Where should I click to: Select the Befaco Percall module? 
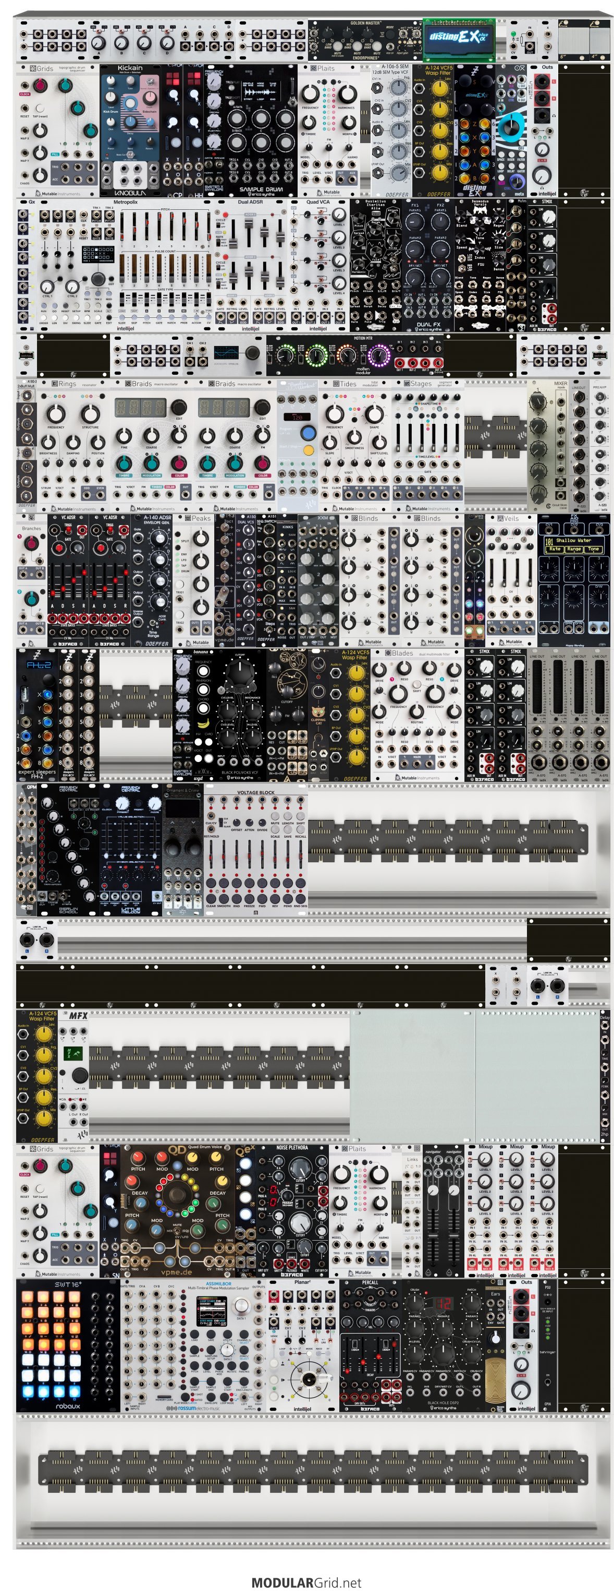click(370, 1345)
